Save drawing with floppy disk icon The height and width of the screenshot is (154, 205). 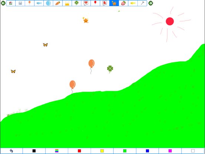click(20, 3)
